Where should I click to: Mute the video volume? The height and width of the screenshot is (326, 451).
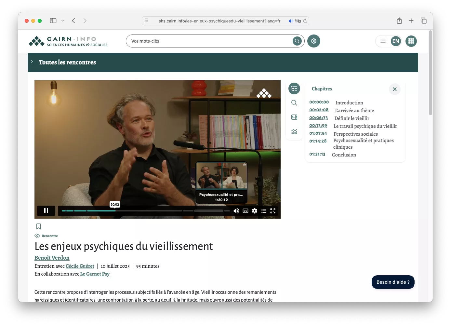[x=236, y=211]
